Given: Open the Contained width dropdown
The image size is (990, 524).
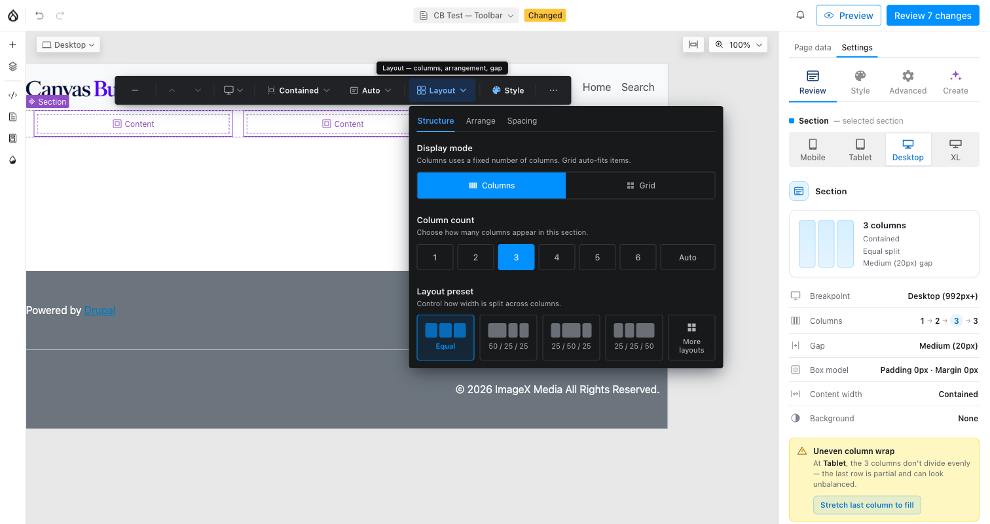Looking at the screenshot, I should click(x=299, y=90).
